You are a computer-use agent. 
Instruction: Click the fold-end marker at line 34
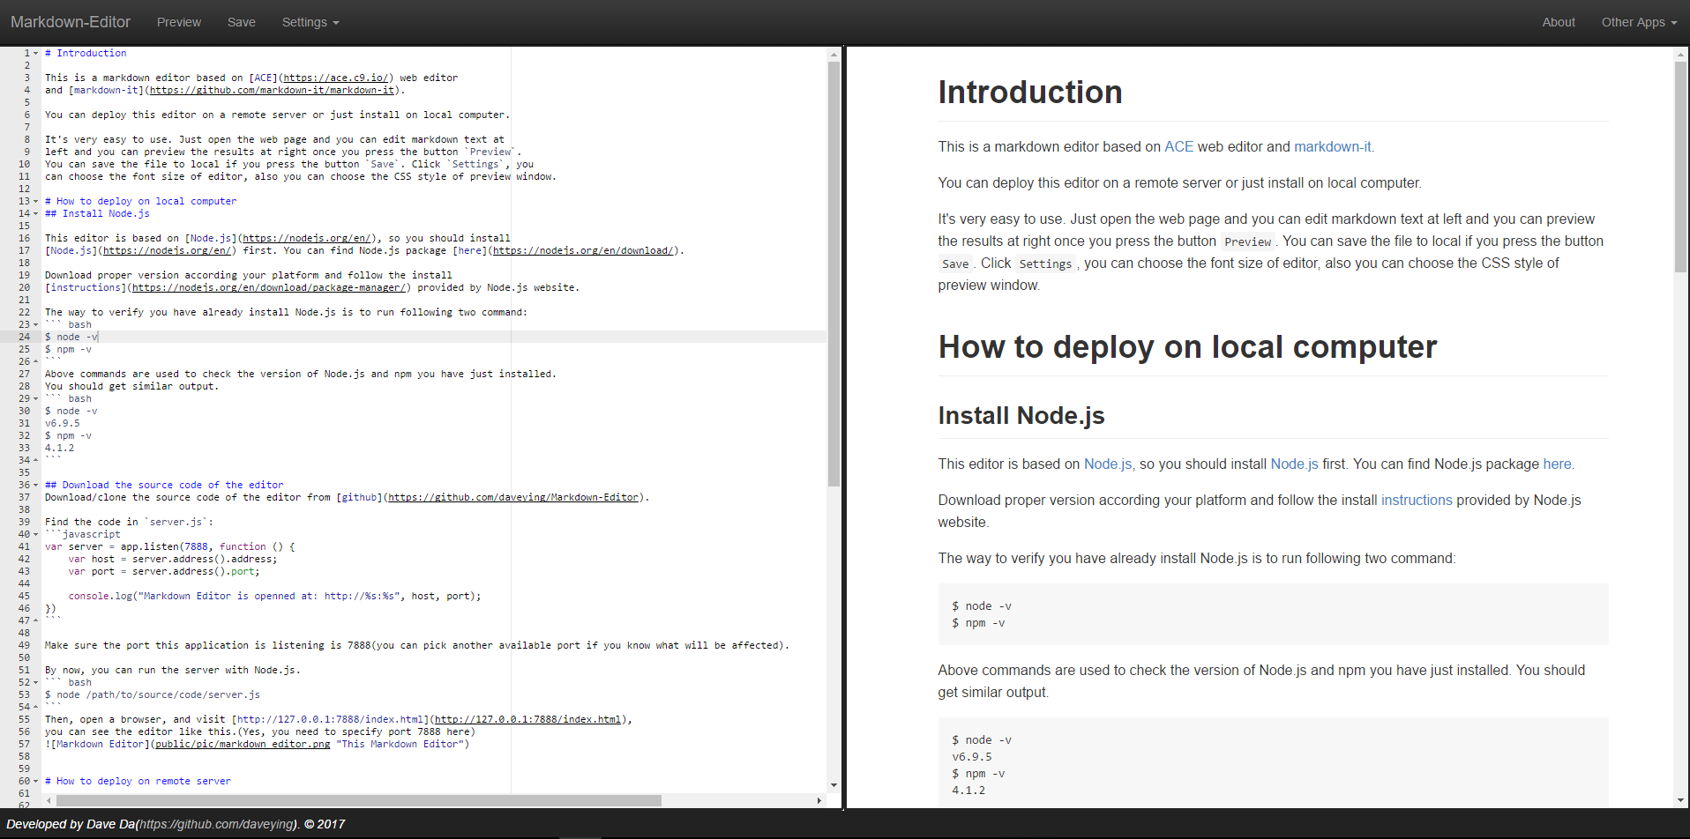(x=36, y=460)
